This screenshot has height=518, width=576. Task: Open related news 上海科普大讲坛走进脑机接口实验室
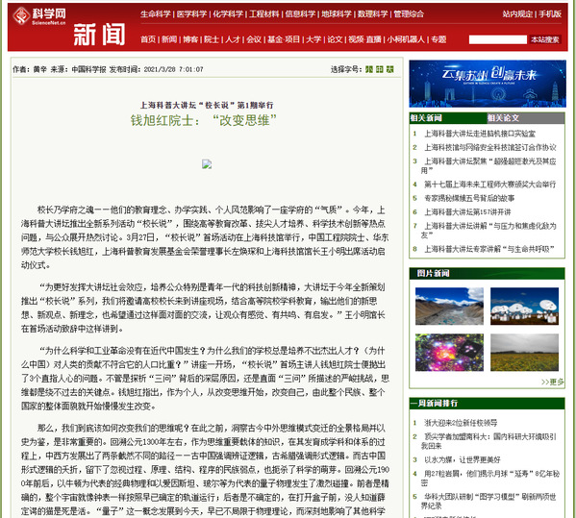point(480,134)
